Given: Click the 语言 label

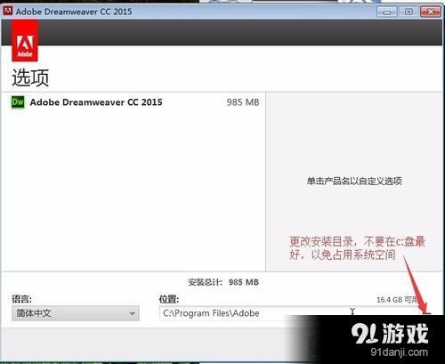Looking at the screenshot, I should pos(22,299).
